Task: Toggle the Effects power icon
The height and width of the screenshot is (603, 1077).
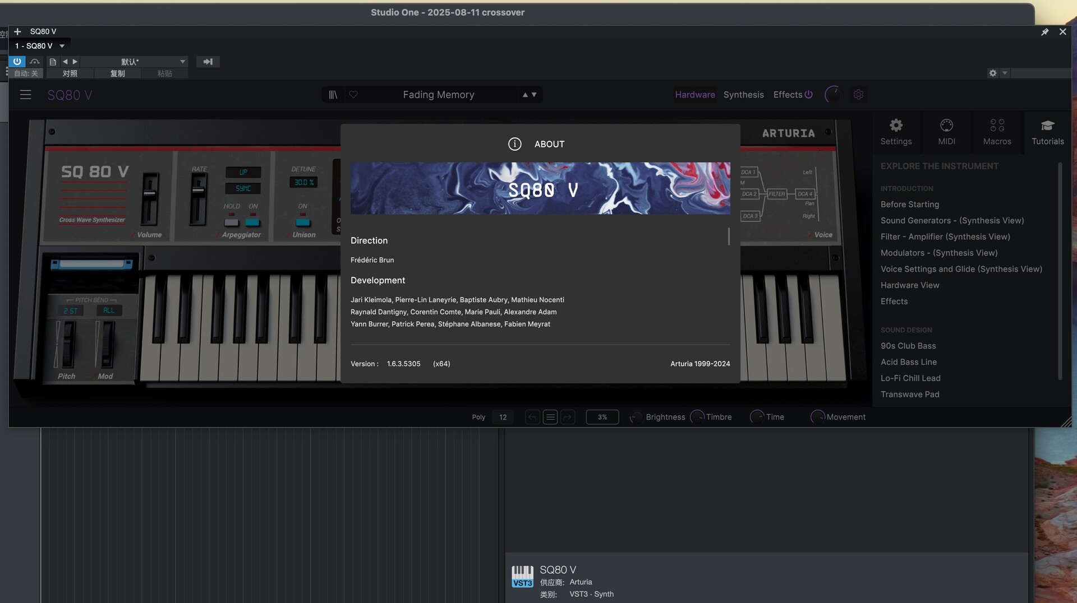Action: [808, 95]
